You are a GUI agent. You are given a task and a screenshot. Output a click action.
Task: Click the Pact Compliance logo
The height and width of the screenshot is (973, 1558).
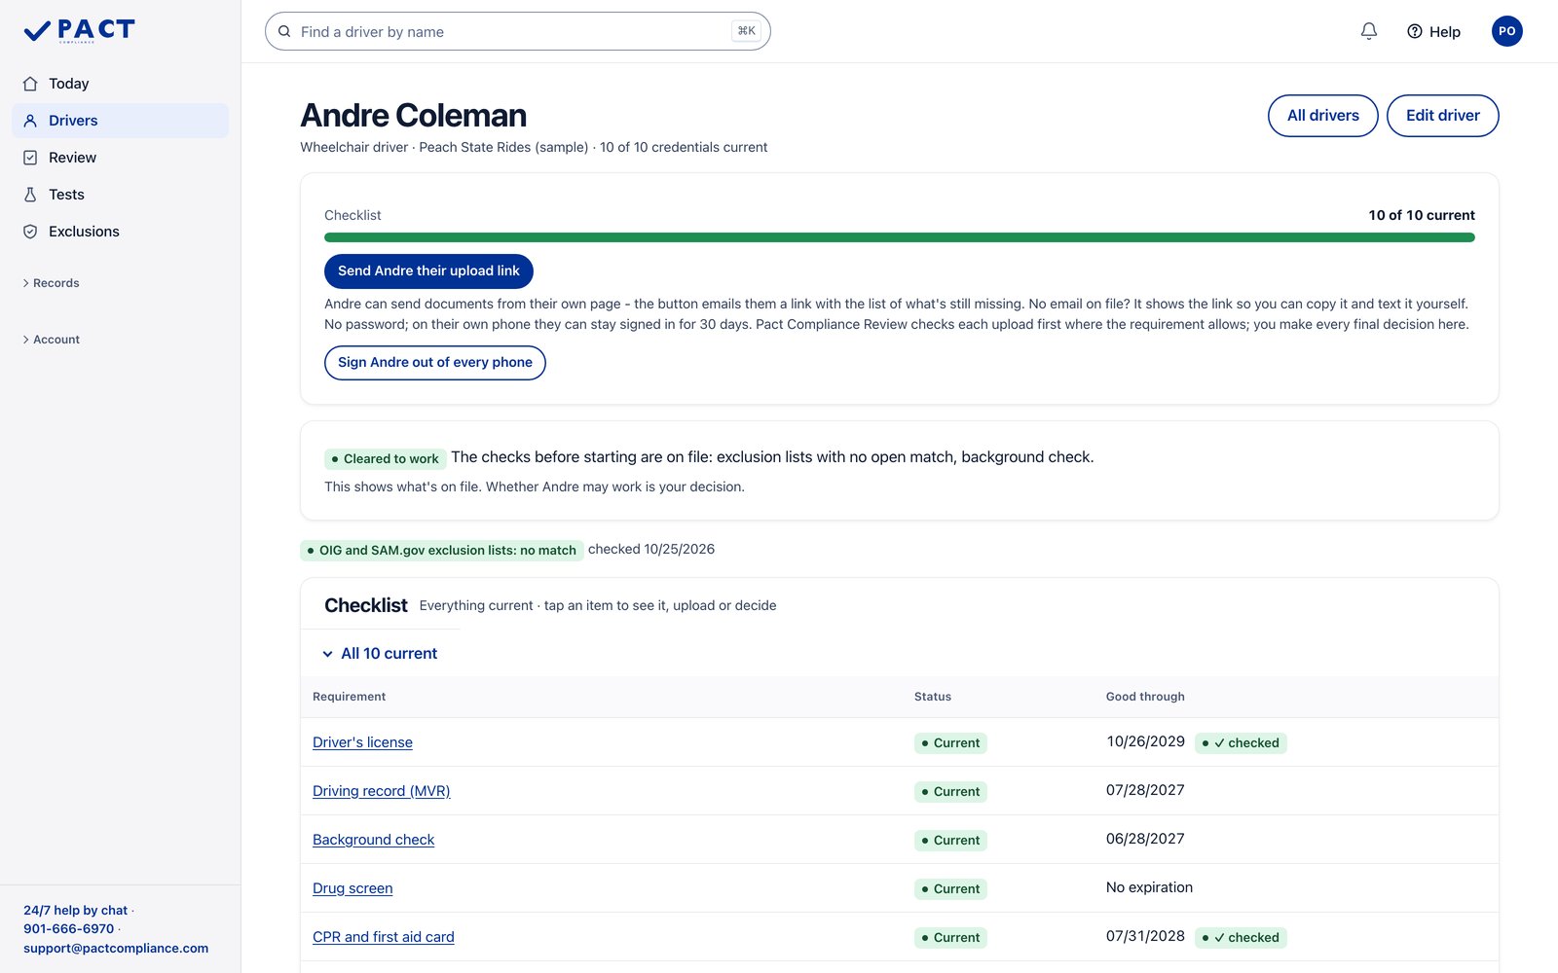tap(79, 31)
